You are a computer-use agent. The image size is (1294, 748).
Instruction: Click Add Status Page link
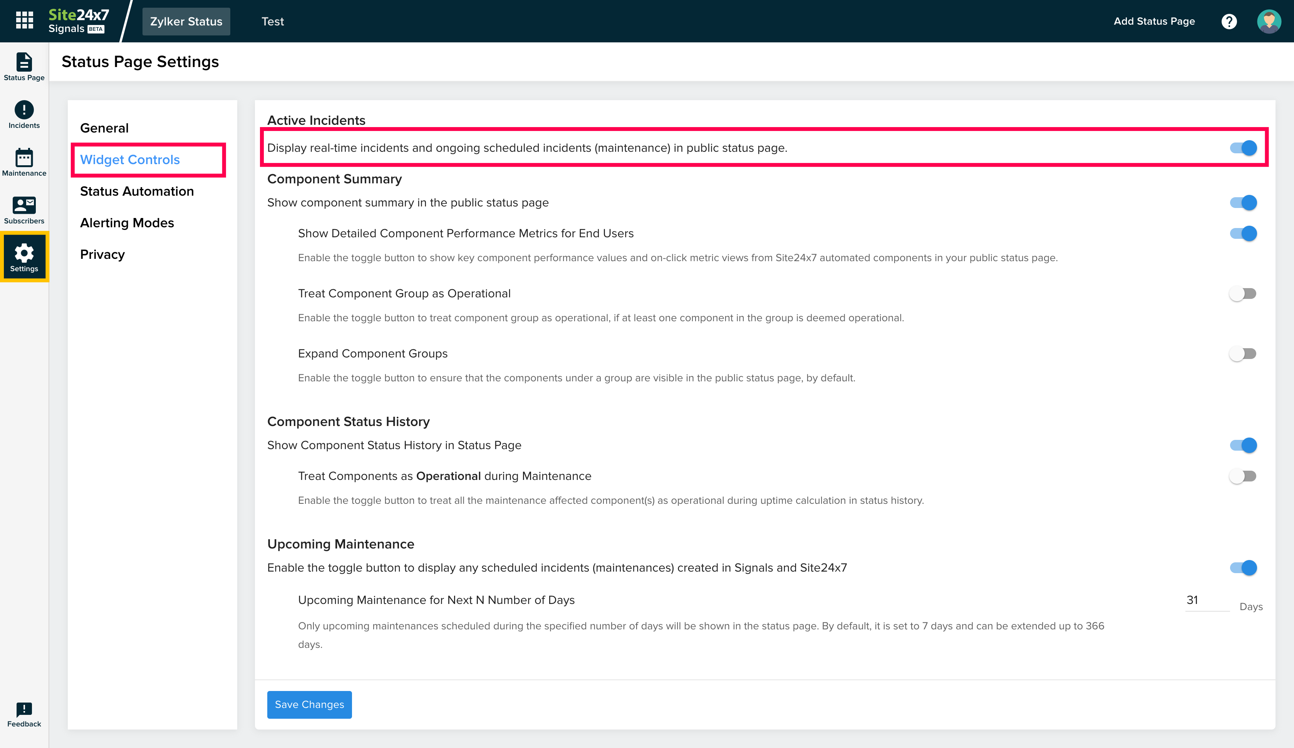(1154, 21)
